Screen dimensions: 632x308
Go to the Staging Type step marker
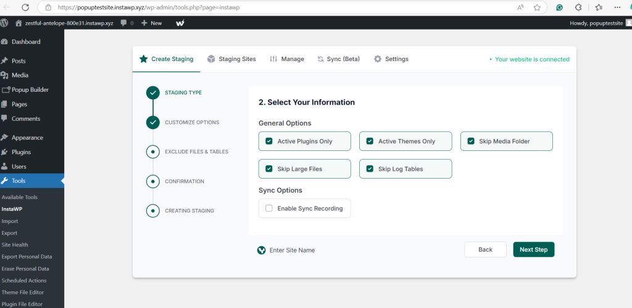pos(153,92)
